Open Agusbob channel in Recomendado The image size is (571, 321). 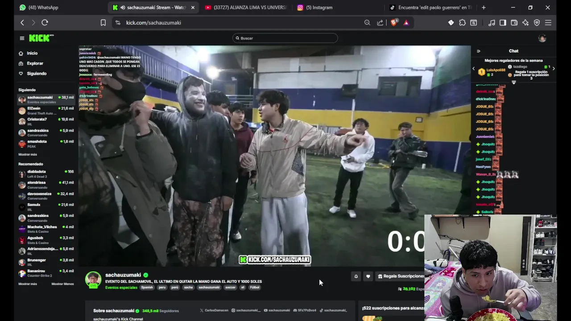point(46,240)
